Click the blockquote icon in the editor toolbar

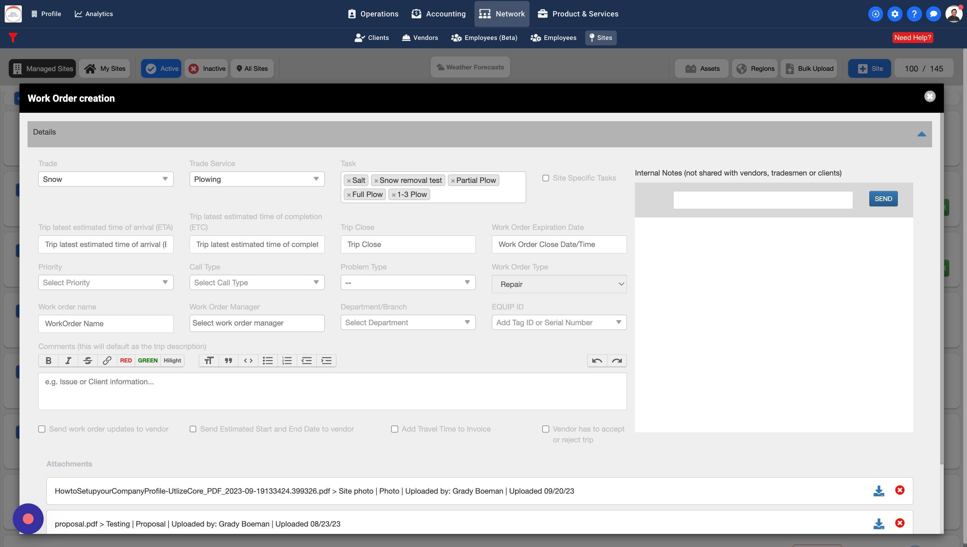tap(228, 361)
